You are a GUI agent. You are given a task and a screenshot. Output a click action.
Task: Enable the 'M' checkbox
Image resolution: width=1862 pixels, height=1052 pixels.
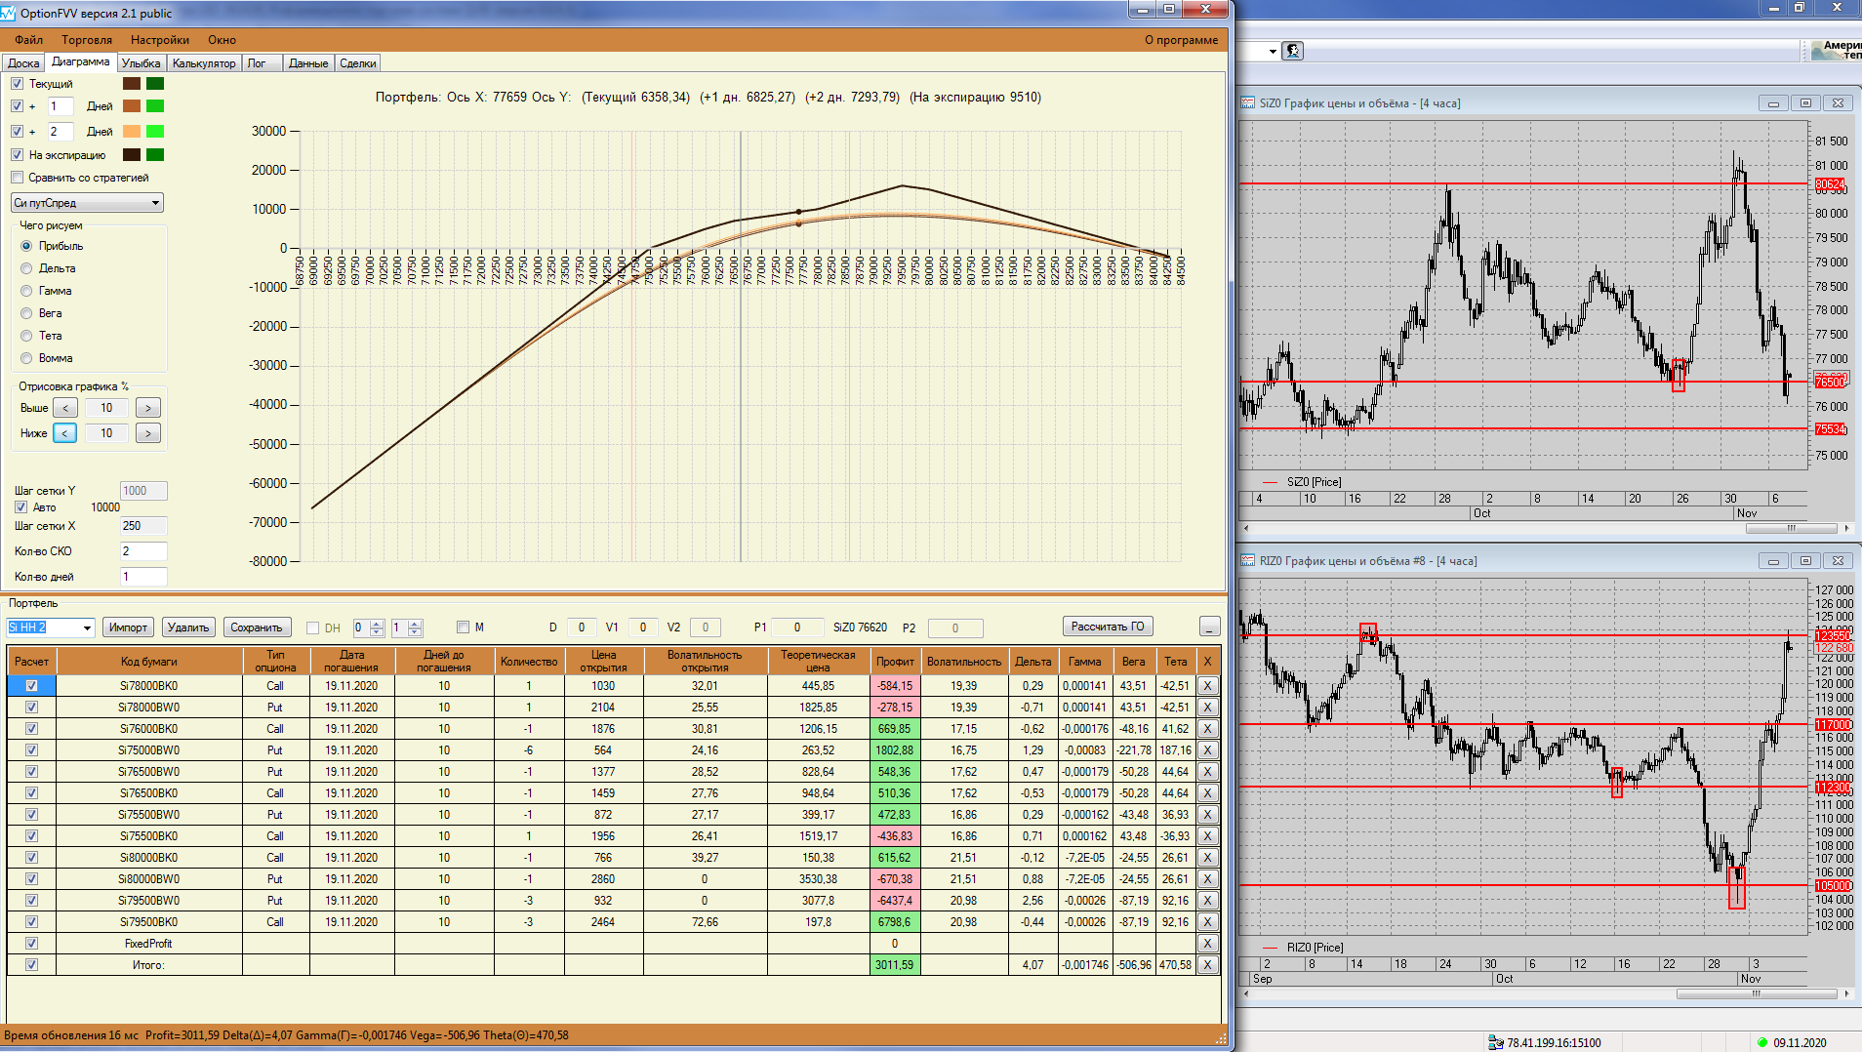pyautogui.click(x=463, y=627)
